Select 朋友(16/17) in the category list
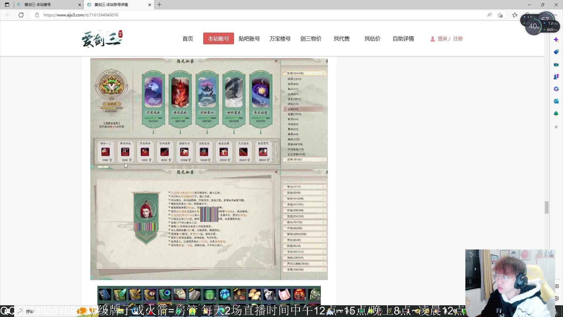The width and height of the screenshot is (563, 317). [x=294, y=99]
